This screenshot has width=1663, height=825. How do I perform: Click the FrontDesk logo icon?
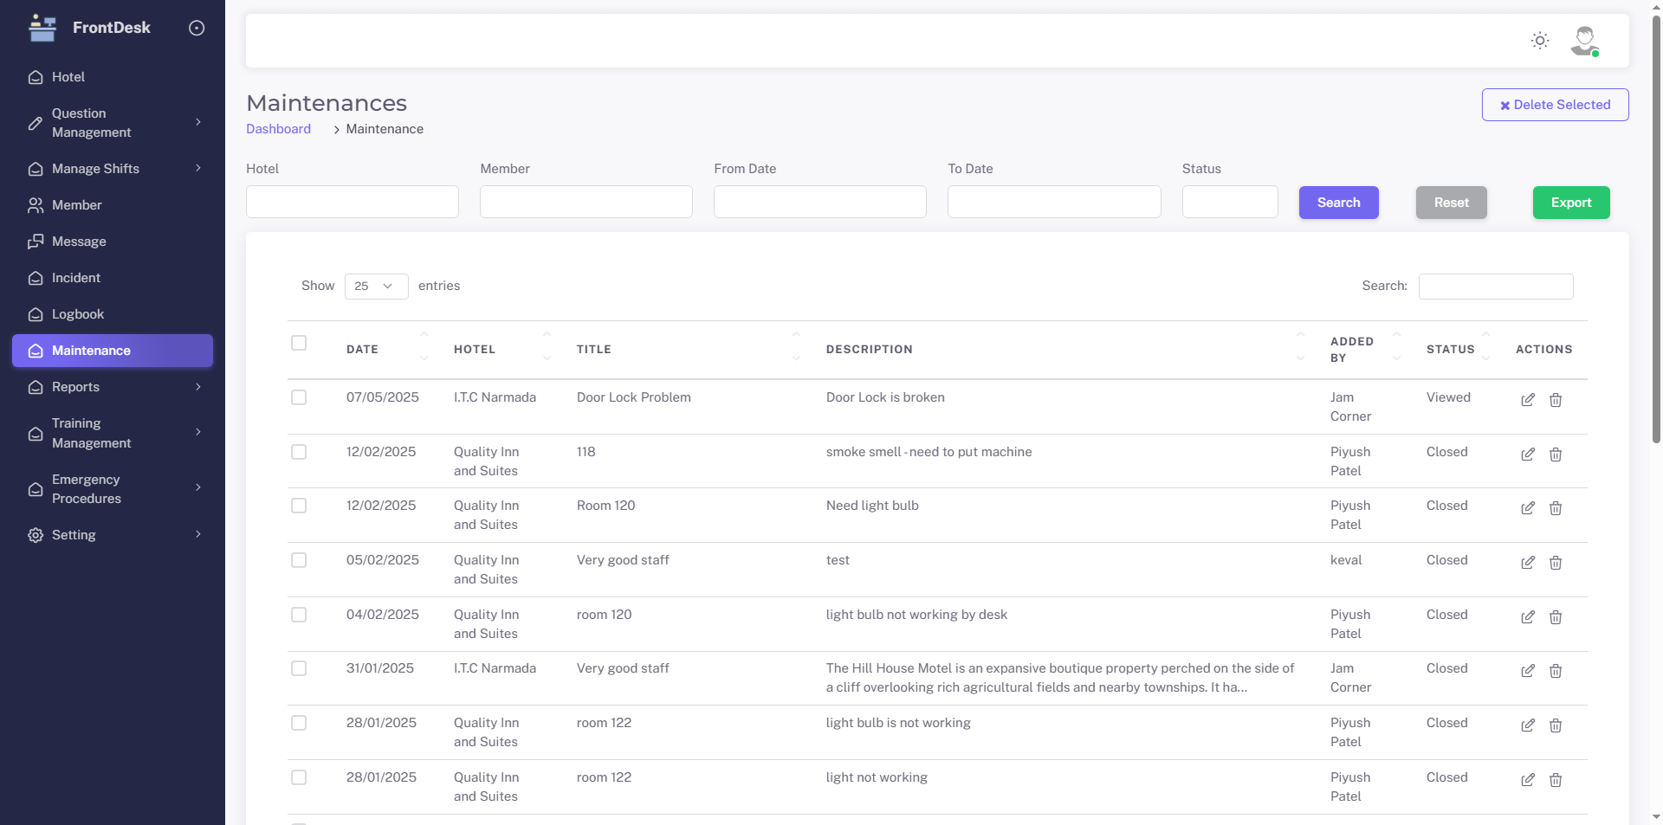42,28
